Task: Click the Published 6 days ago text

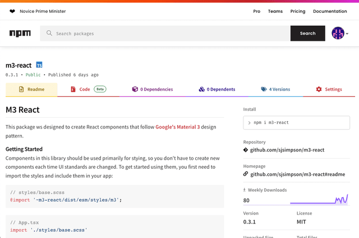Action: [x=73, y=75]
